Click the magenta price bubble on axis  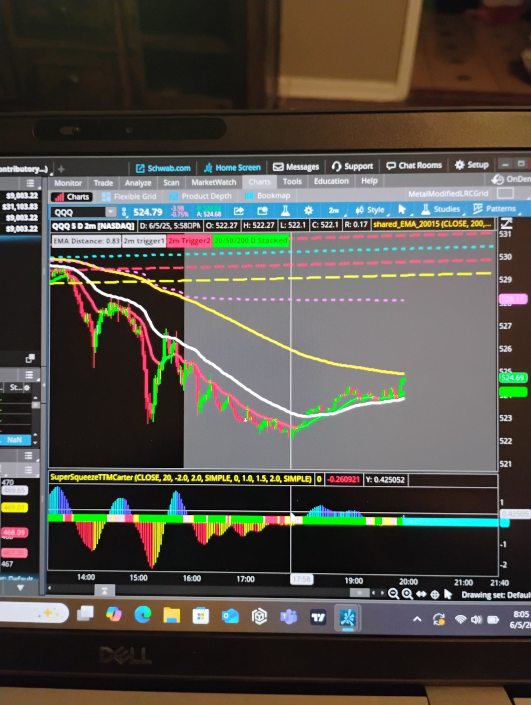click(x=513, y=299)
